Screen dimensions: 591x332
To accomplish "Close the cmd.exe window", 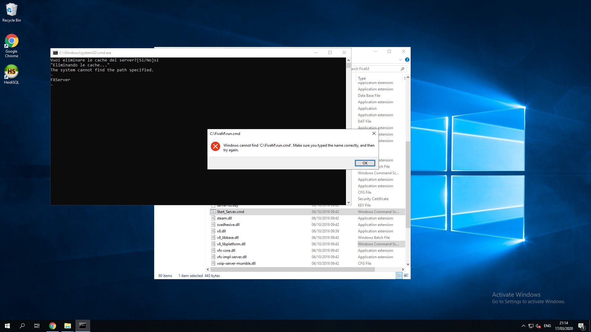I will 344,53.
